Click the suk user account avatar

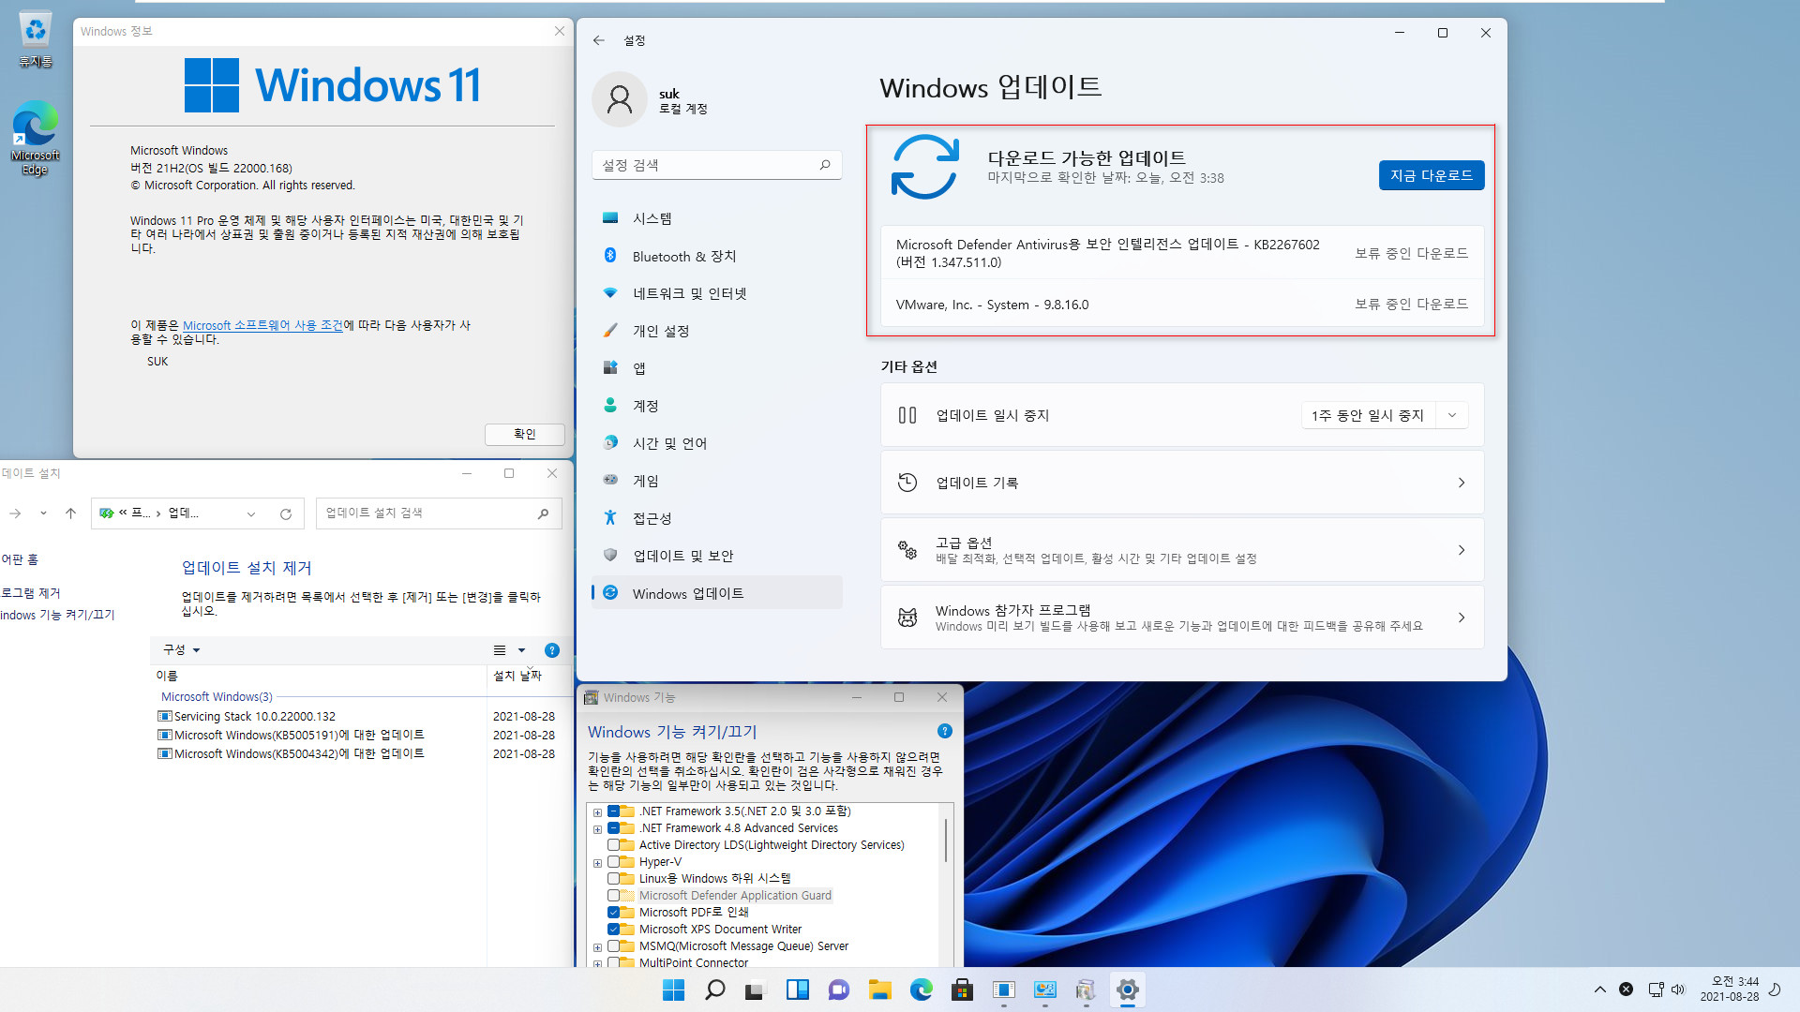[620, 99]
